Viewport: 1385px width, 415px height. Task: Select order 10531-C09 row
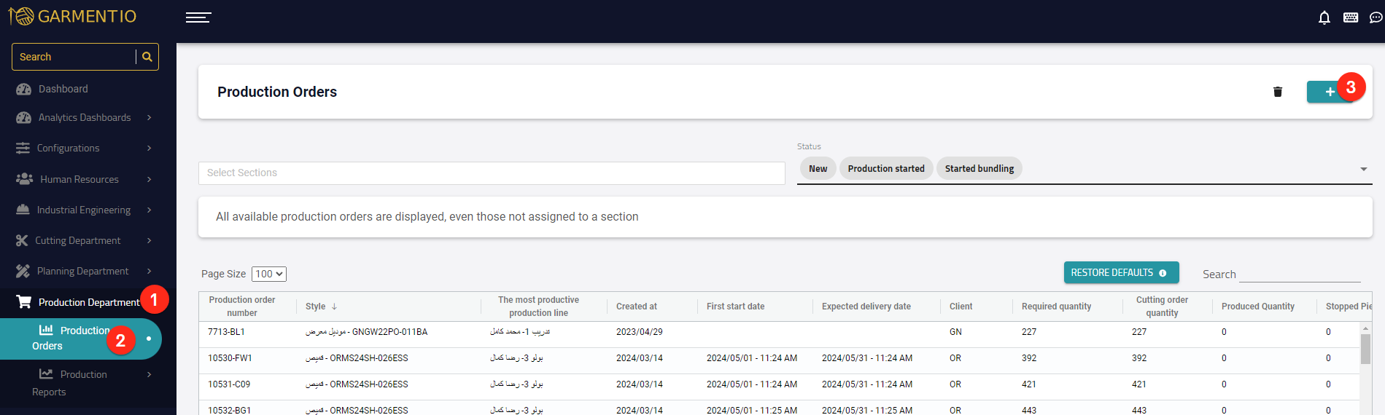coord(780,384)
